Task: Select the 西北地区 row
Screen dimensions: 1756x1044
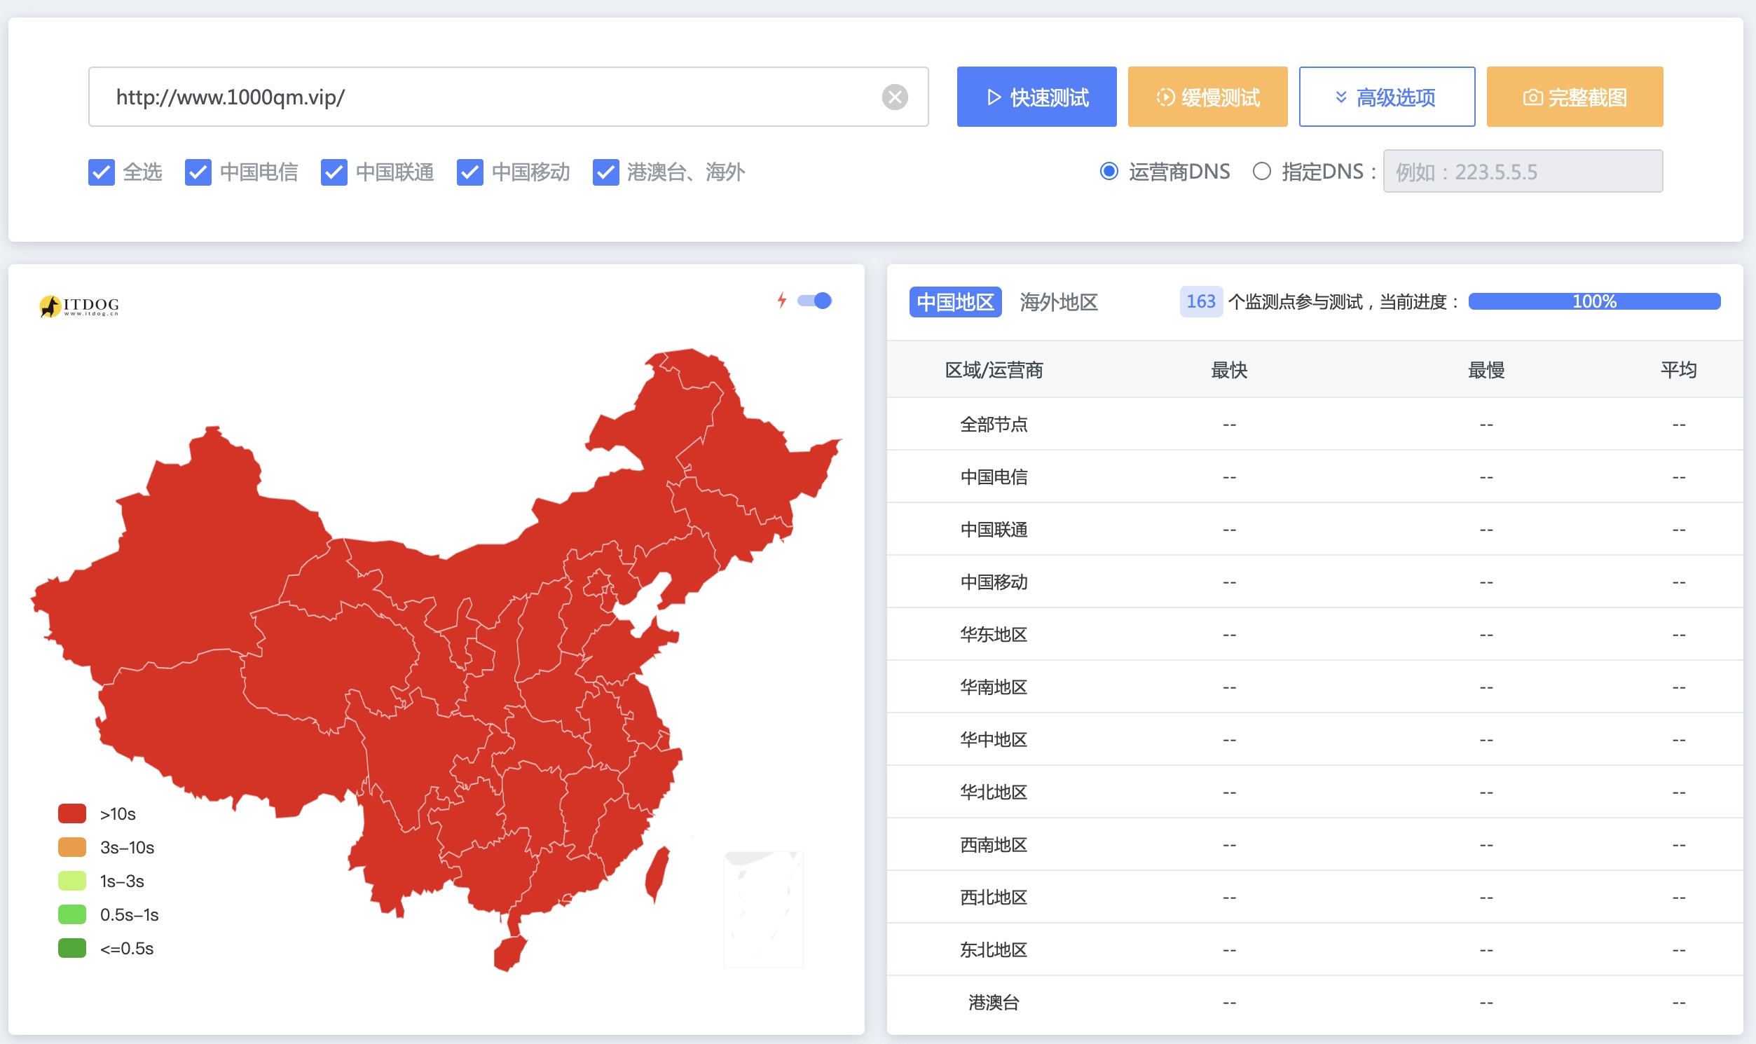Action: point(1315,897)
